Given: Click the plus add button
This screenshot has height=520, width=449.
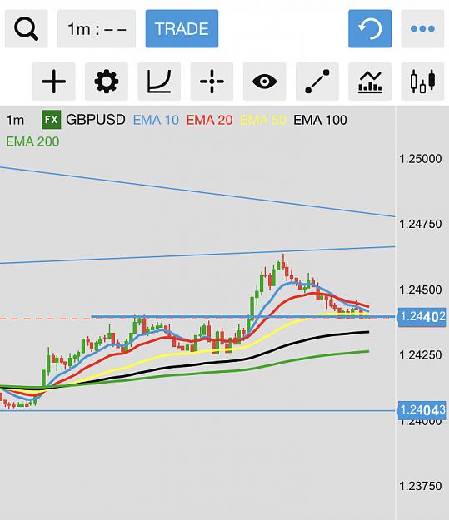Looking at the screenshot, I should coord(54,82).
